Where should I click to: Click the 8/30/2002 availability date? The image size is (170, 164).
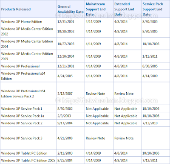point(65,109)
